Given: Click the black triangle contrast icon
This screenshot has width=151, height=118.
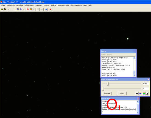Looking at the screenshot, I should 147,93.
